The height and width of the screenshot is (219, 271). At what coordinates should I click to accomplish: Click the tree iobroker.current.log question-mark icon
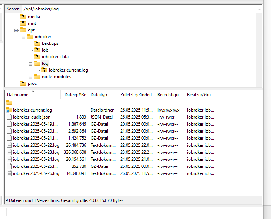point(44,70)
